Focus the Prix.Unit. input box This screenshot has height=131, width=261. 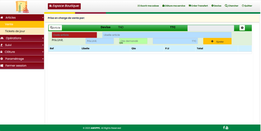click(100, 41)
